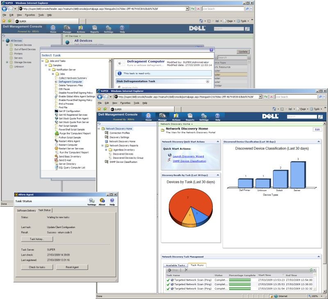The height and width of the screenshot is (299, 328).
Task: Open Home icon in front Dell console
Action: [148, 117]
